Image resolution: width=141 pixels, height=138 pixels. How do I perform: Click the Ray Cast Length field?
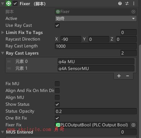click(96, 46)
